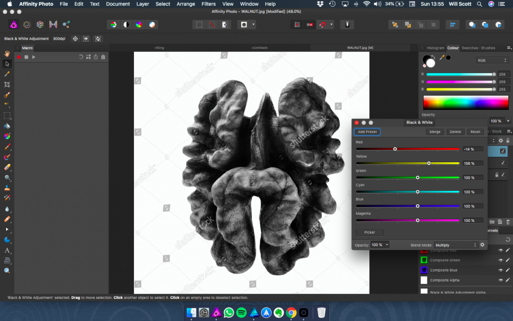Open the Opacity dropdown in the dialog
Image resolution: width=513 pixels, height=321 pixels.
pos(380,245)
